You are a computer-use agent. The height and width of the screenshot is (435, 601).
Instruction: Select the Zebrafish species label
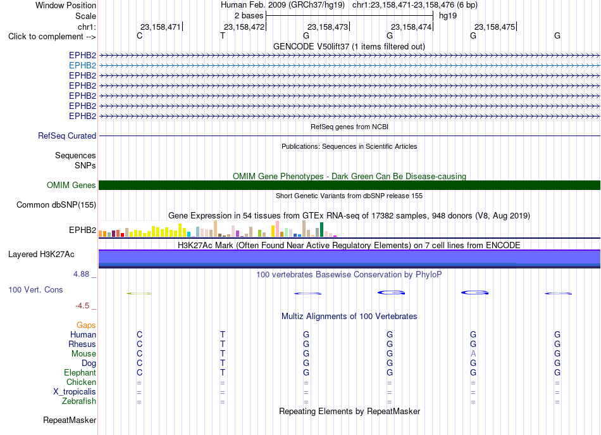tap(79, 401)
